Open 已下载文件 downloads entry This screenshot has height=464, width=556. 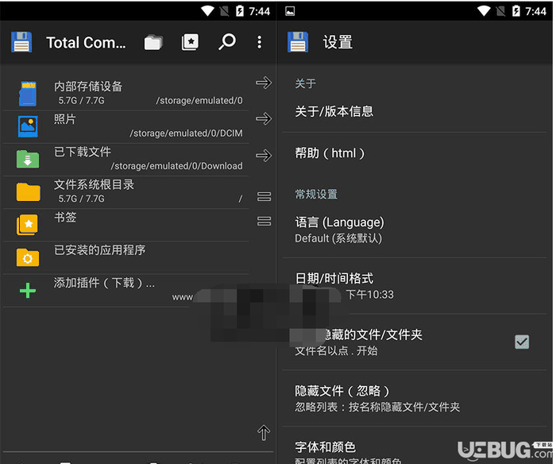pyautogui.click(x=125, y=159)
